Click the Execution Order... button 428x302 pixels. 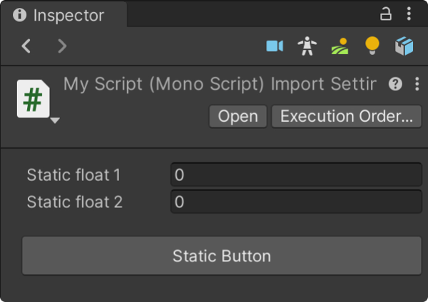(x=347, y=117)
